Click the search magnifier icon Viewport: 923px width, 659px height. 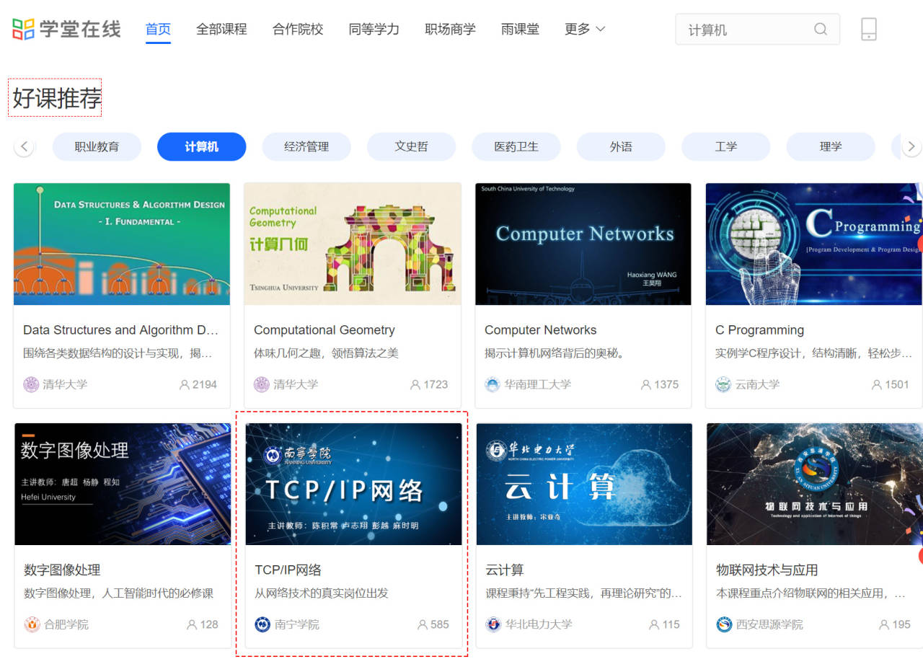click(821, 30)
